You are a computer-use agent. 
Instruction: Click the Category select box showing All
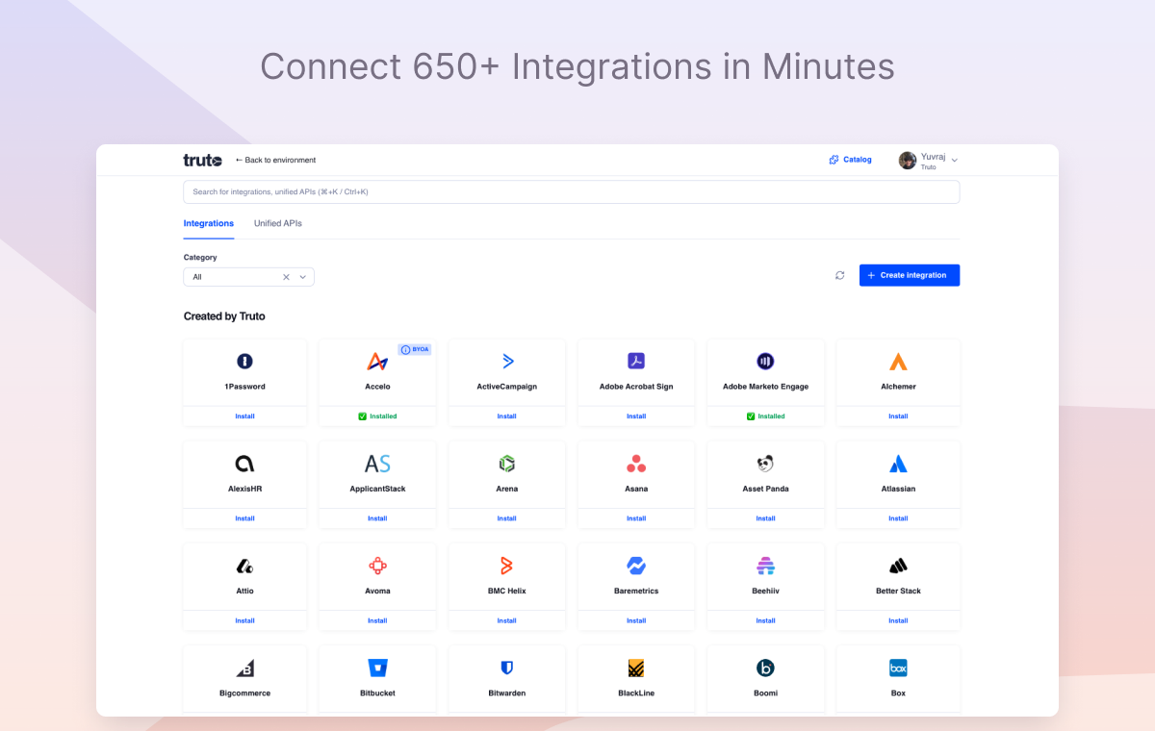click(248, 277)
